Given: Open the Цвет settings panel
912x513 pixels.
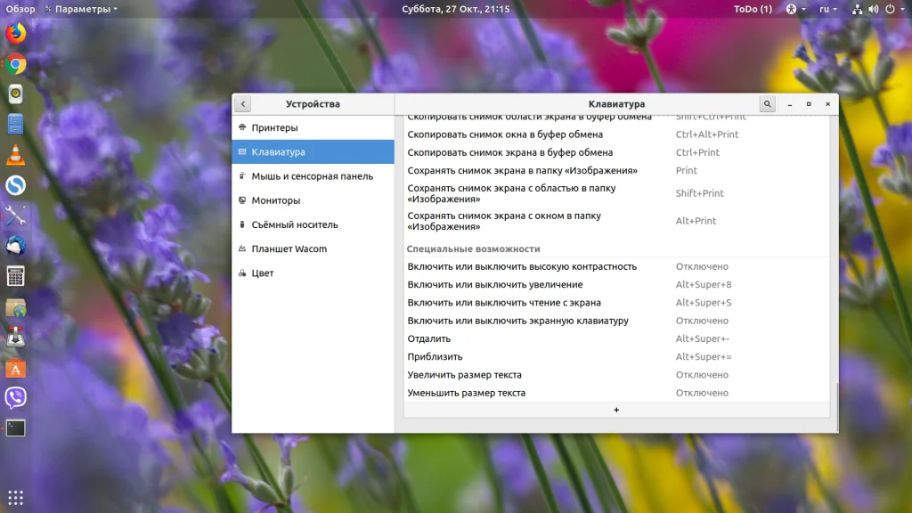Looking at the screenshot, I should (262, 273).
